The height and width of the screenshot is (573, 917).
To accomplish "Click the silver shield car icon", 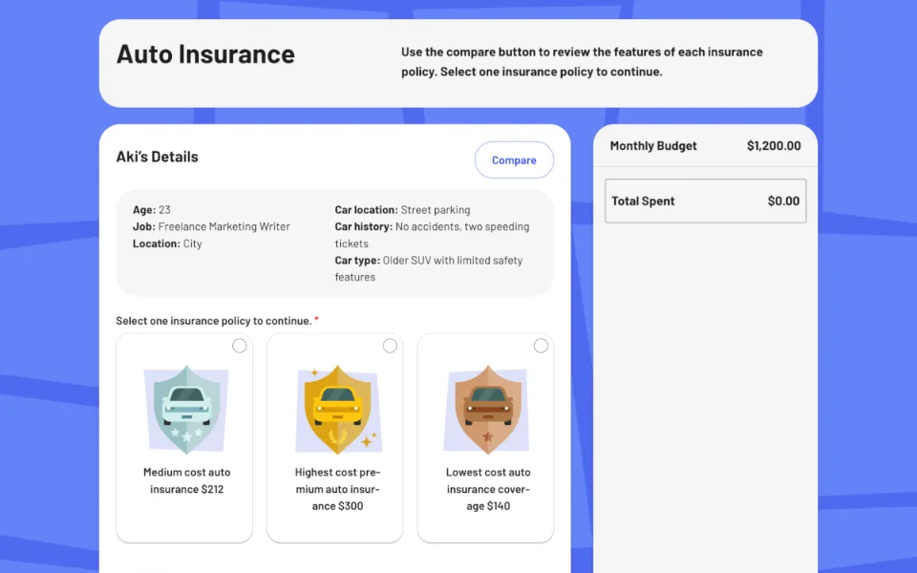I will [186, 409].
